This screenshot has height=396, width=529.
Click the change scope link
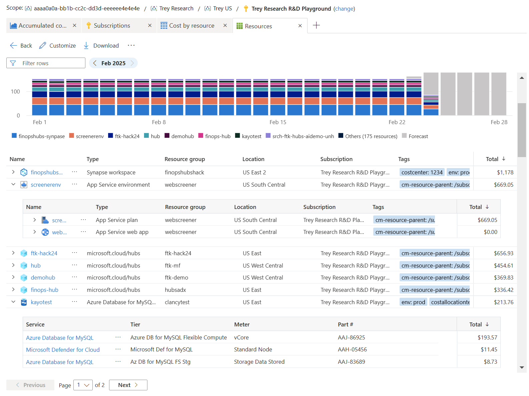point(344,9)
